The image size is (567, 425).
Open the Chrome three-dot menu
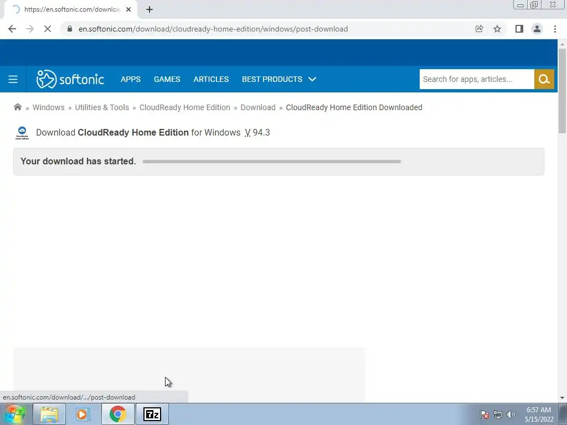pyautogui.click(x=555, y=29)
